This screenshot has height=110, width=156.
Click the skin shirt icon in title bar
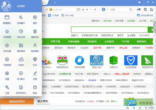[x=139, y=2]
